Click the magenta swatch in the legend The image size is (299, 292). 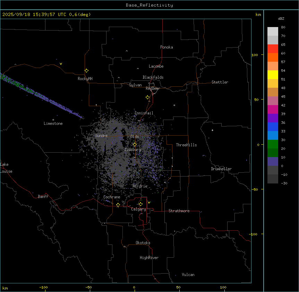[273, 109]
